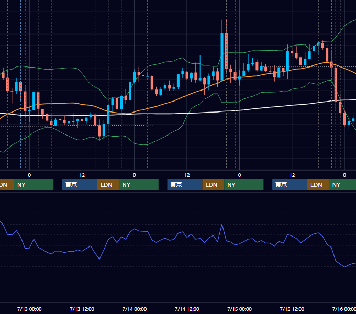Image resolution: width=356 pixels, height=314 pixels.
Task: Pick the NY session block starting before 7/13 00:00
Action: [34, 185]
